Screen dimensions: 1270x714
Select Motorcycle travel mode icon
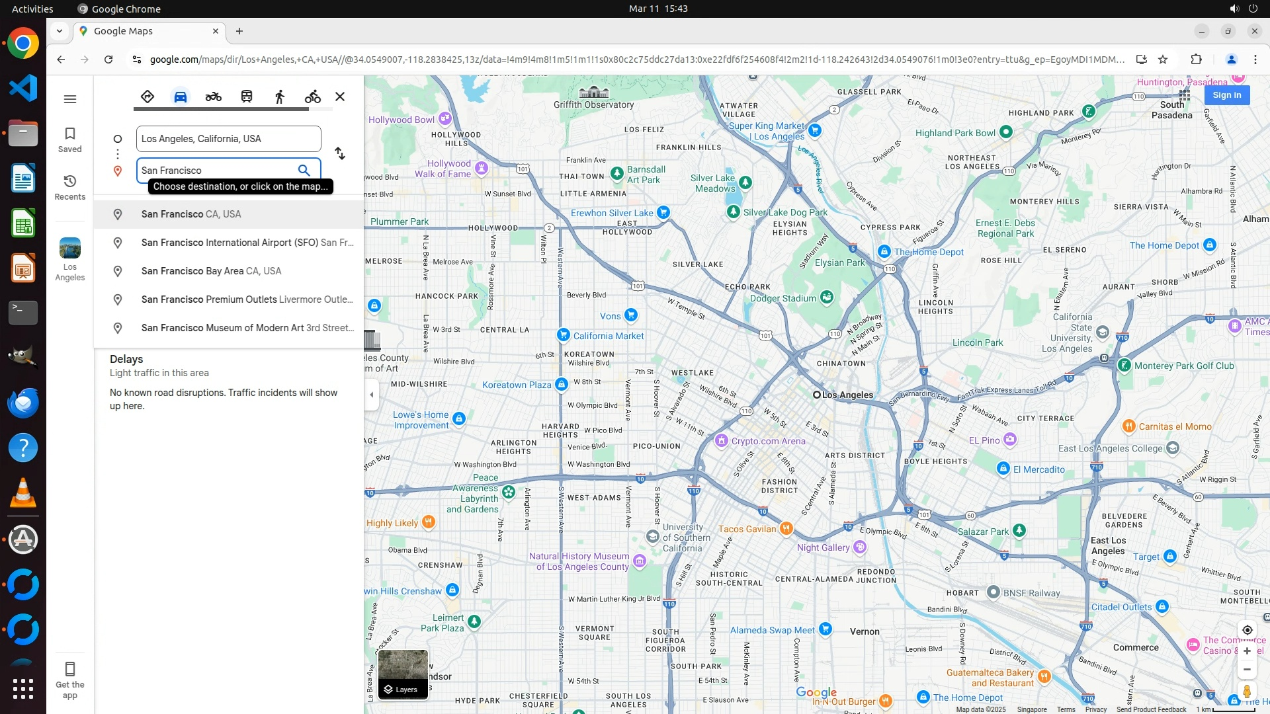pos(213,97)
